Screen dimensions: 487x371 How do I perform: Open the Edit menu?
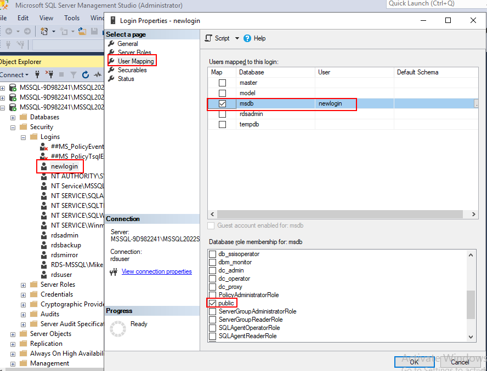23,18
